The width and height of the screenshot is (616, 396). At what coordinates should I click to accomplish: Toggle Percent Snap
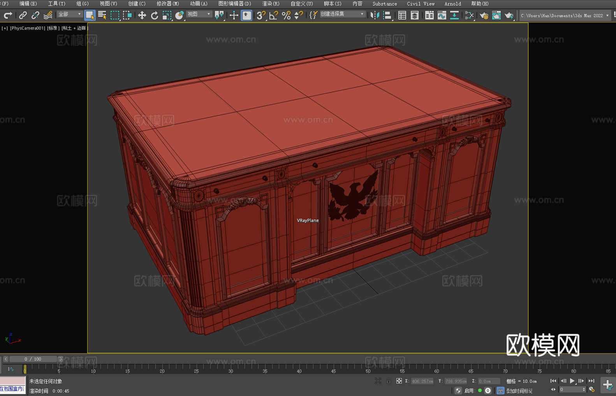(x=286, y=15)
